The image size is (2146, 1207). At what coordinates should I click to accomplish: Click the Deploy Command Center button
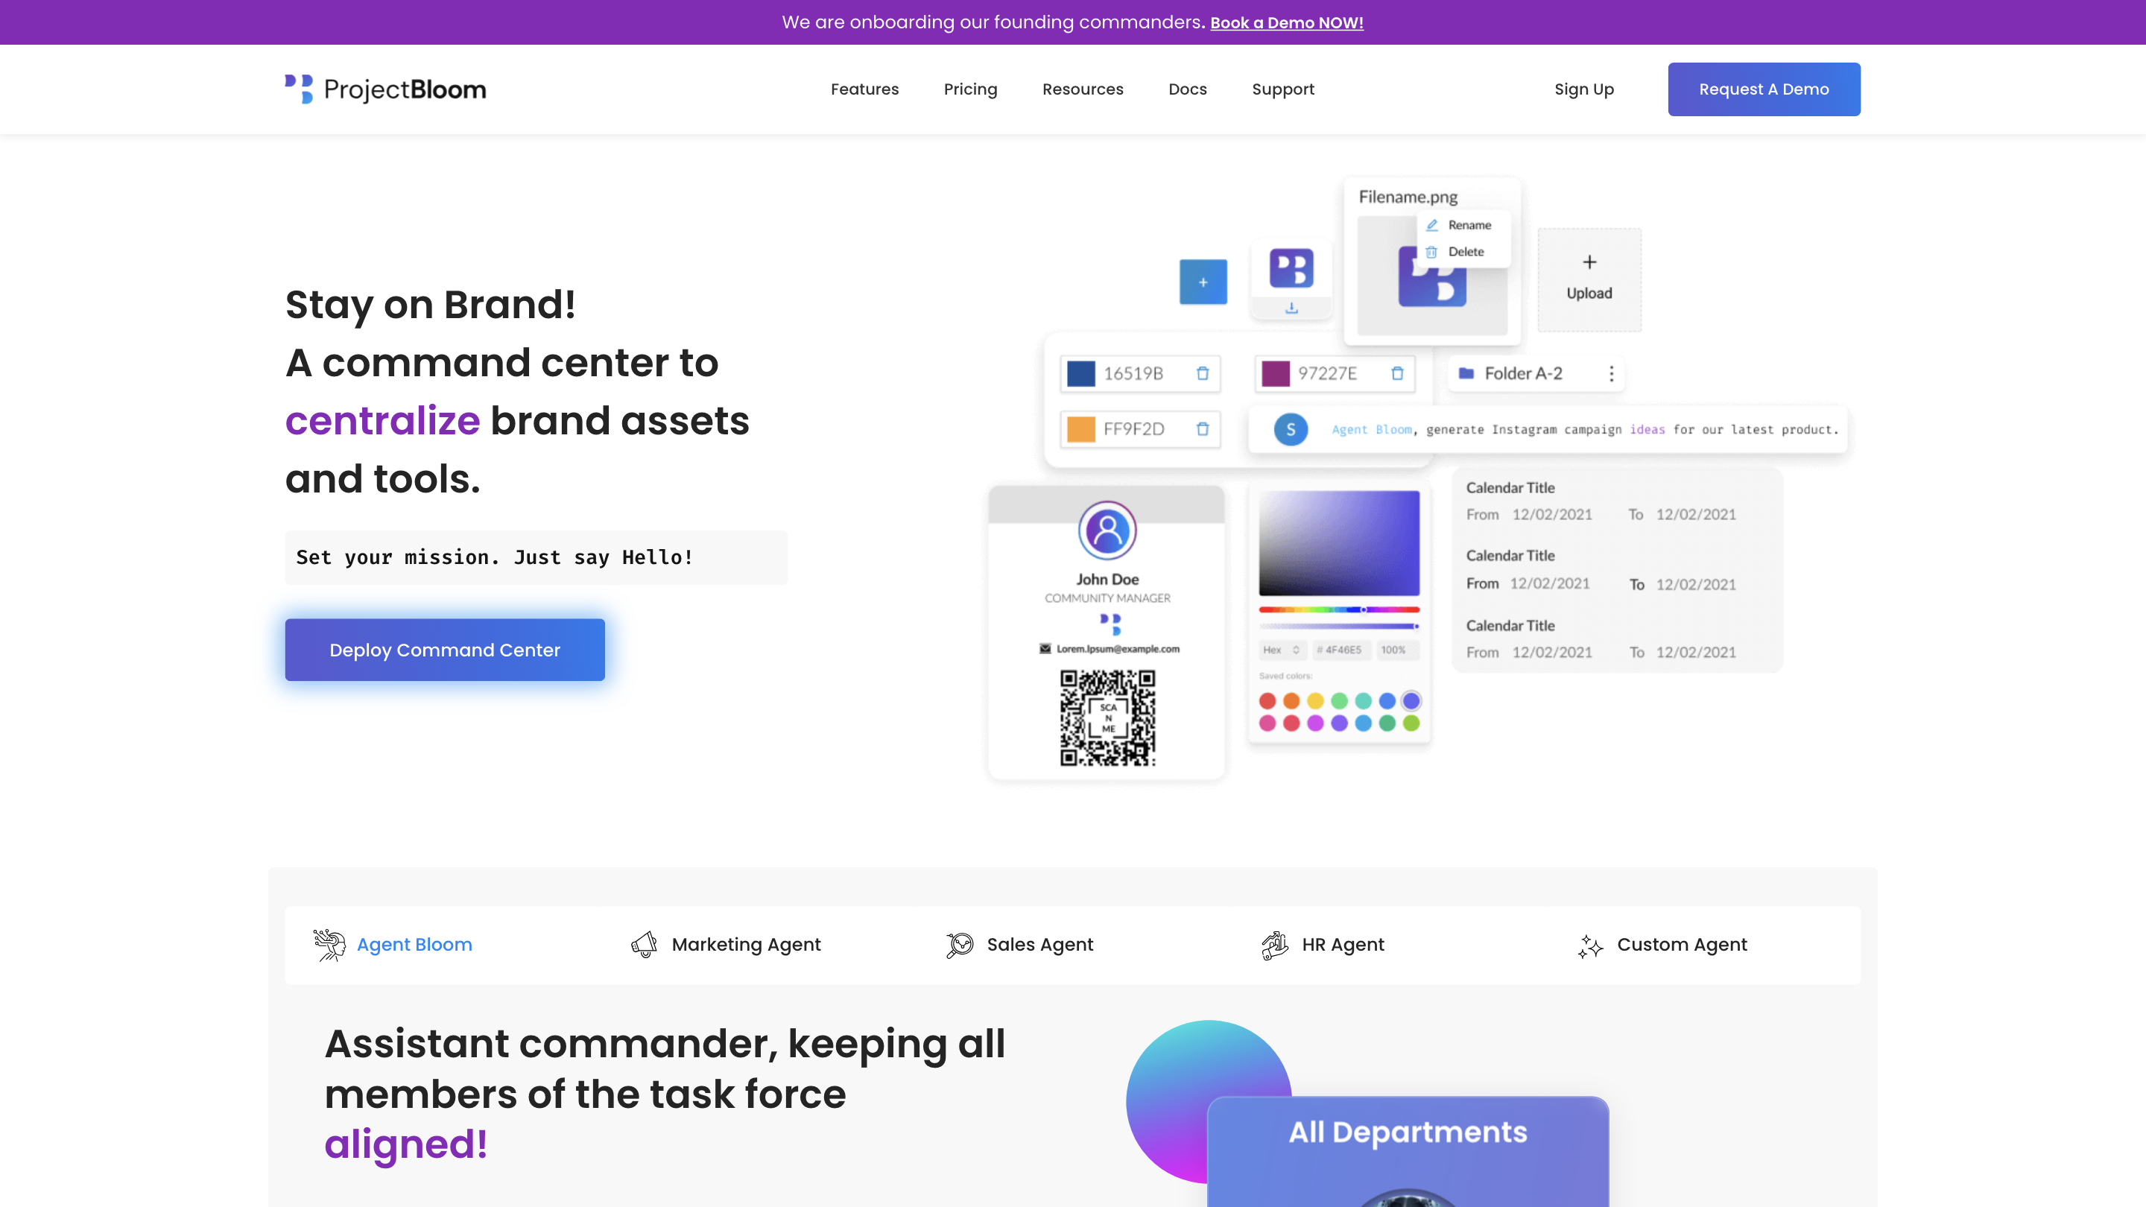pos(445,650)
